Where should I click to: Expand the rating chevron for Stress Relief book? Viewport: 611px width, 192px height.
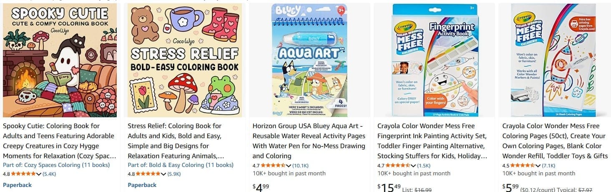coord(164,174)
